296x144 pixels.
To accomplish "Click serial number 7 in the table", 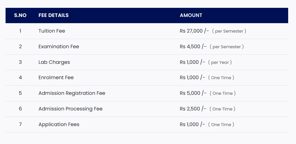I will [20, 124].
